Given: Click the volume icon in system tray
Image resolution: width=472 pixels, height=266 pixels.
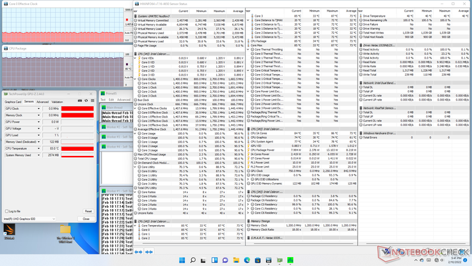Looking at the screenshot, I should tap(441, 260).
